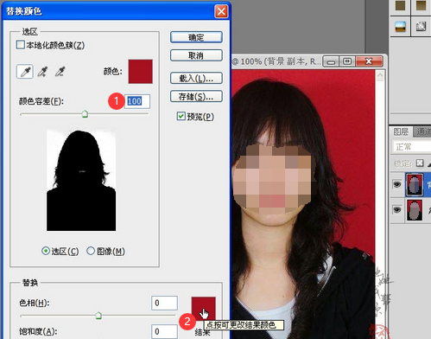Viewport: 431px width, 339px height.
Task: Click the fuzziness value input field
Action: pos(137,101)
